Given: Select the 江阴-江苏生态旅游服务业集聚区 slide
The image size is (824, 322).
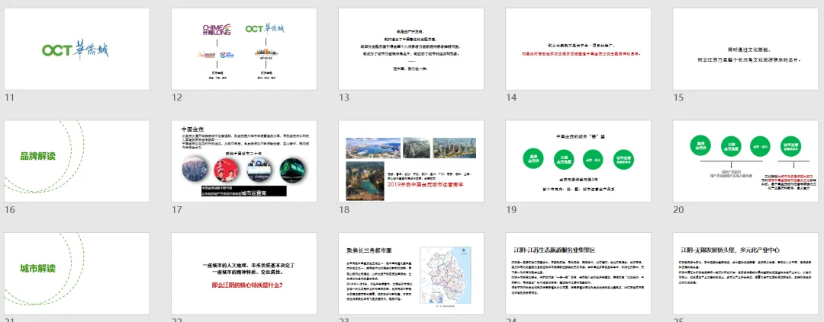Looking at the screenshot, I should click(x=578, y=273).
